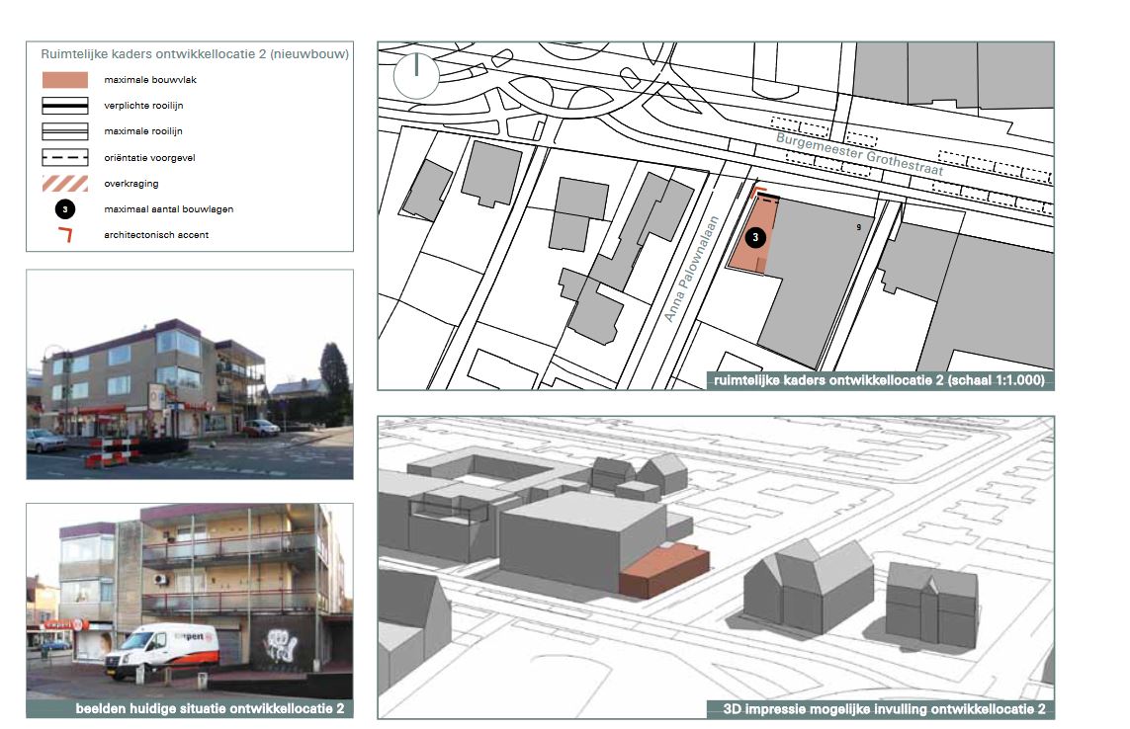Click the caption '3D impressie mogelijke invulling ontwikkellocatie 2'
This screenshot has width=1130, height=729.
pos(884,709)
